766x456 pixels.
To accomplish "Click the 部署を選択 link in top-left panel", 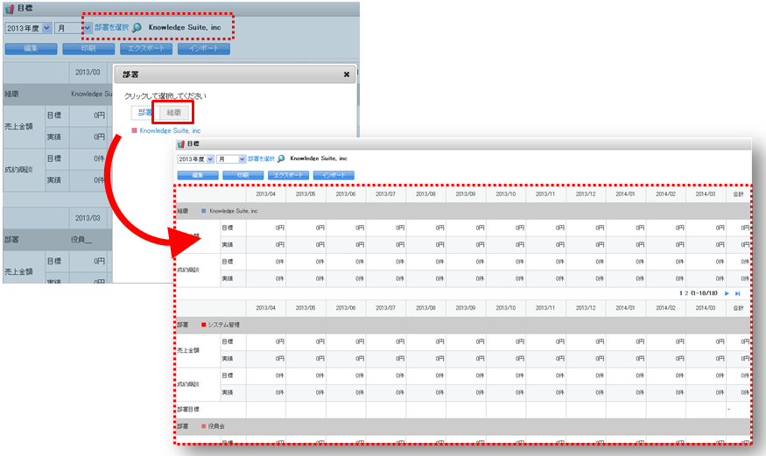I will point(111,28).
